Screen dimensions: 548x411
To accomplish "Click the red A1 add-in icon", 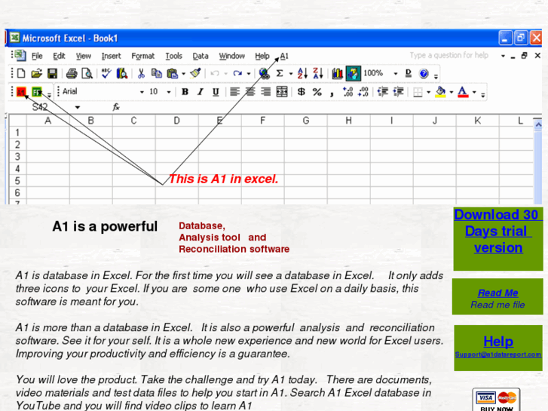I will point(21,92).
